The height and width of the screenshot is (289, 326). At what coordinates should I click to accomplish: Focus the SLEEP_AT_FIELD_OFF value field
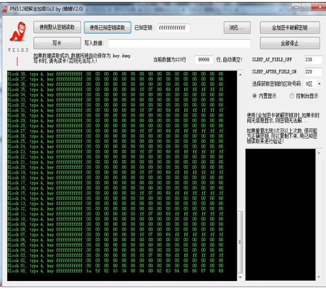click(x=313, y=60)
